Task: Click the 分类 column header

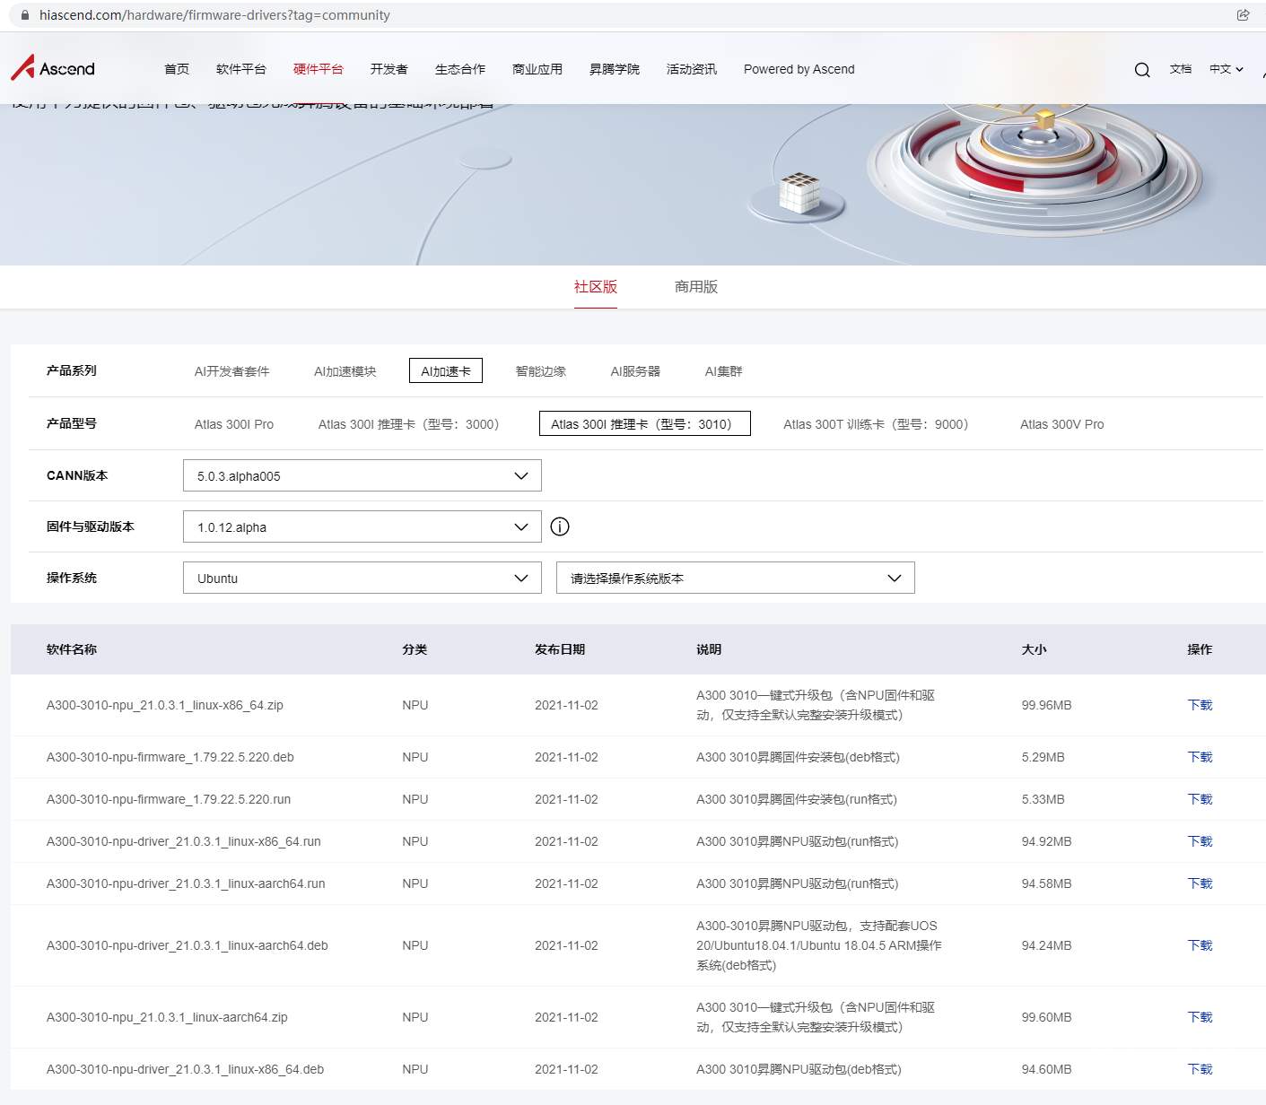Action: coord(415,649)
